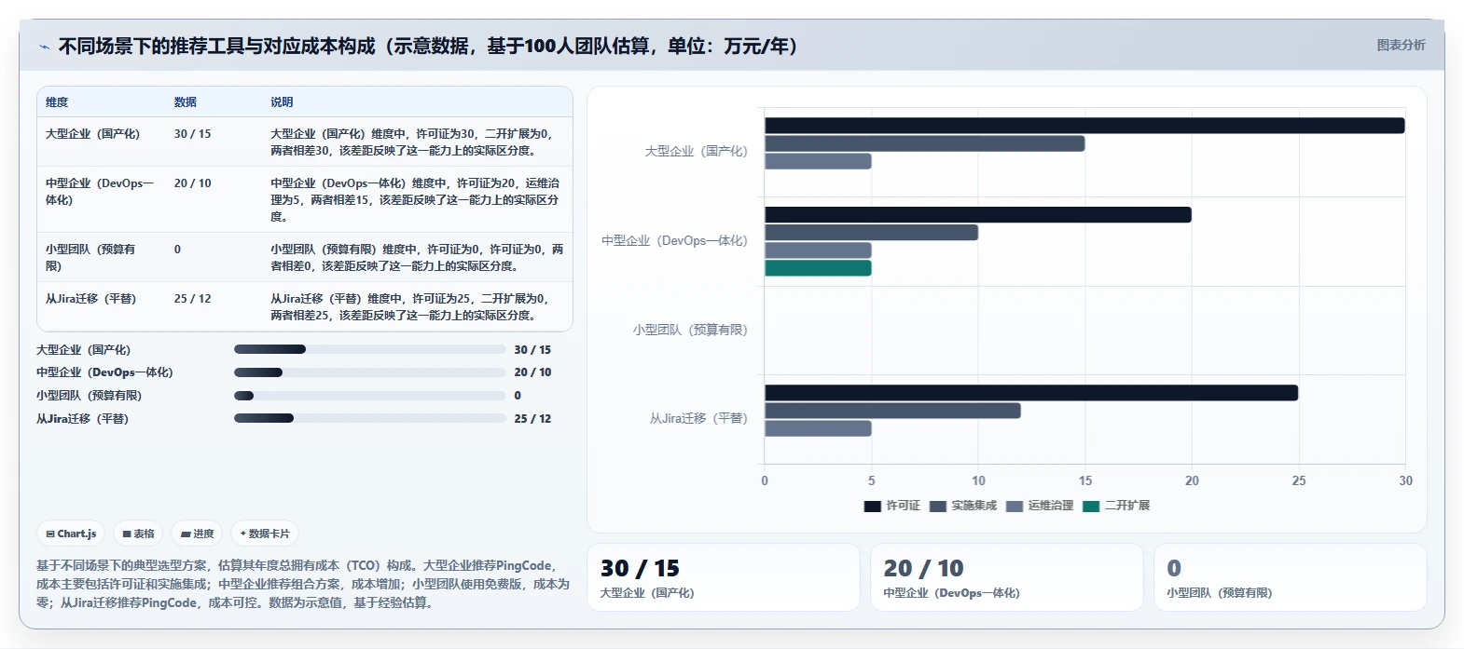1464x649 pixels.
Task: Toggle the 运维治理 legend item
Action: [1040, 506]
